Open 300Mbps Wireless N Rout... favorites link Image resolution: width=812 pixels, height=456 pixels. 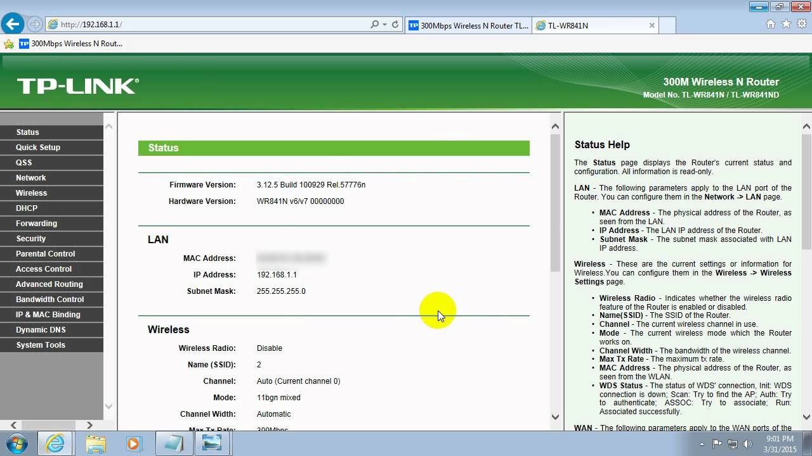(x=71, y=44)
